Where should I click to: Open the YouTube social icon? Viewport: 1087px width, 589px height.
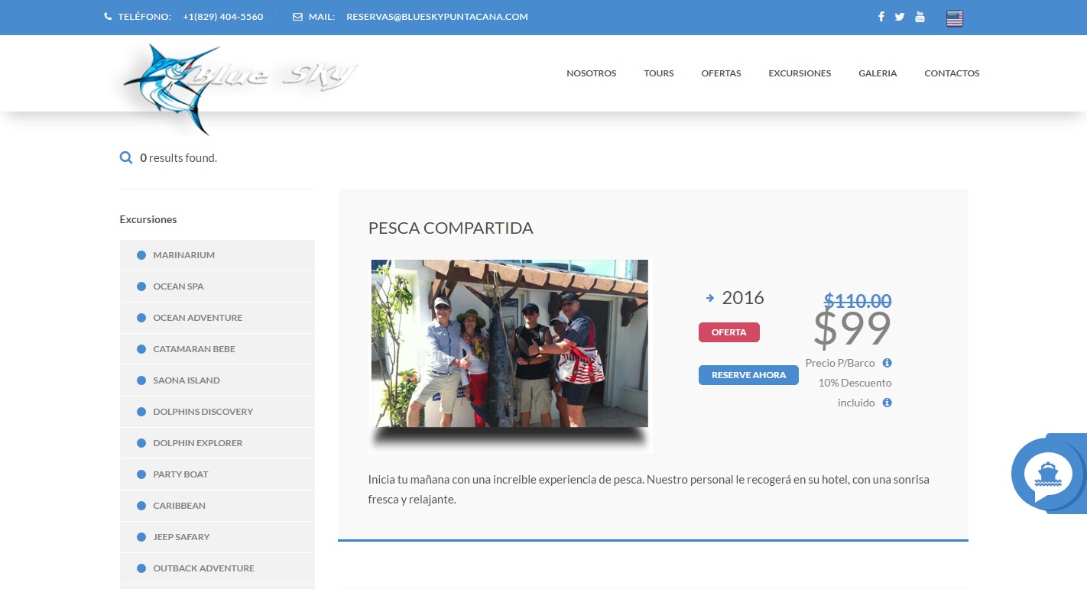click(x=920, y=17)
